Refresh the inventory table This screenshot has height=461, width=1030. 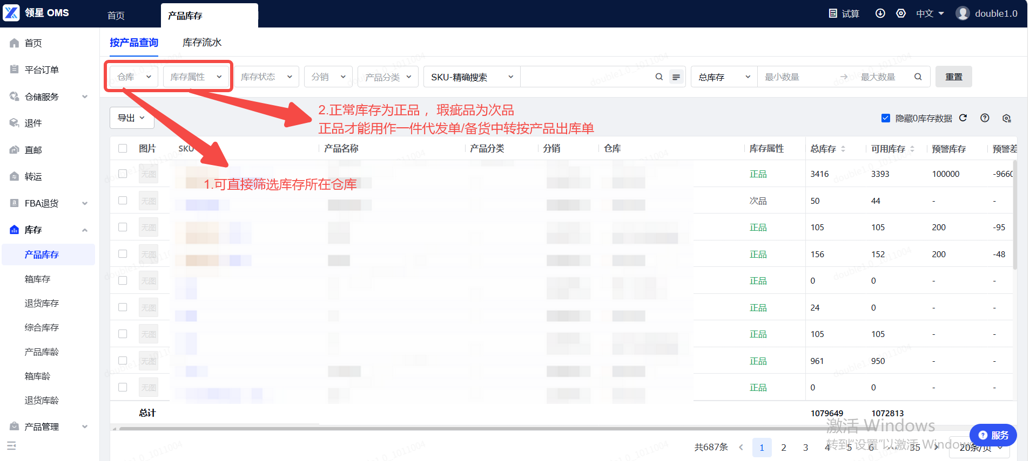pos(963,118)
